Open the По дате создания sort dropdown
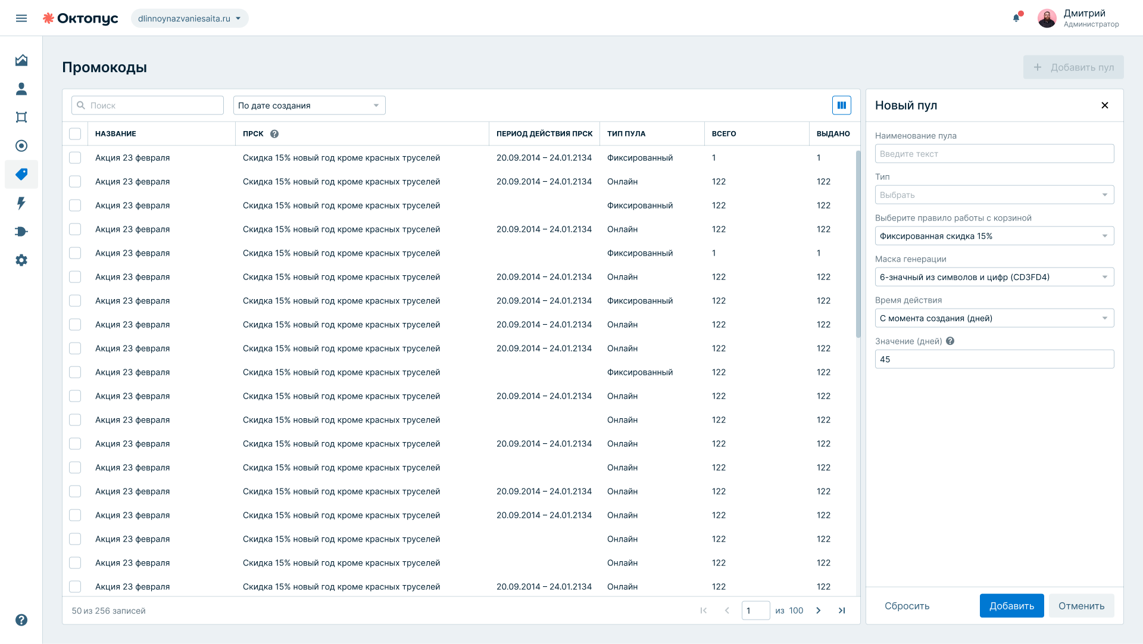This screenshot has height=644, width=1143. [310, 105]
